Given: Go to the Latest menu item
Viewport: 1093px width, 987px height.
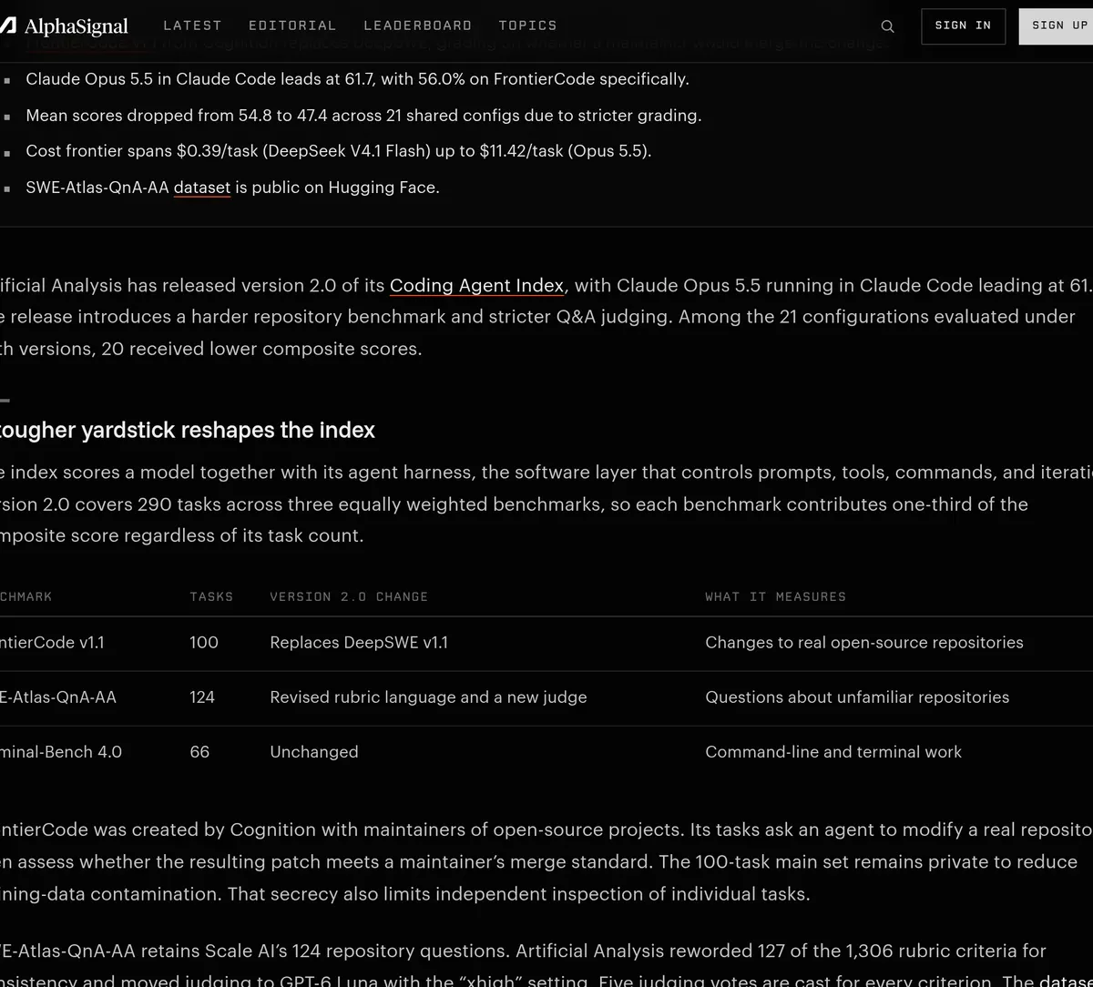Looking at the screenshot, I should [192, 25].
